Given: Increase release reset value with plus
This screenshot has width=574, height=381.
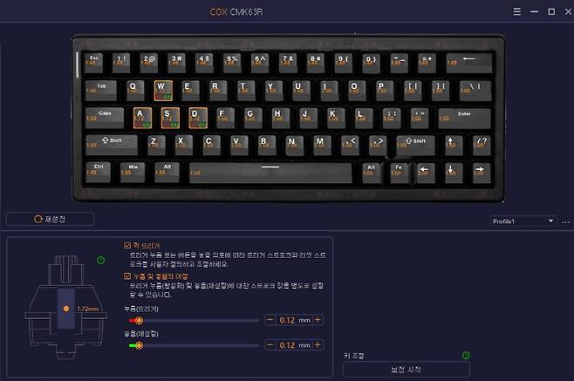Looking at the screenshot, I should click(318, 344).
